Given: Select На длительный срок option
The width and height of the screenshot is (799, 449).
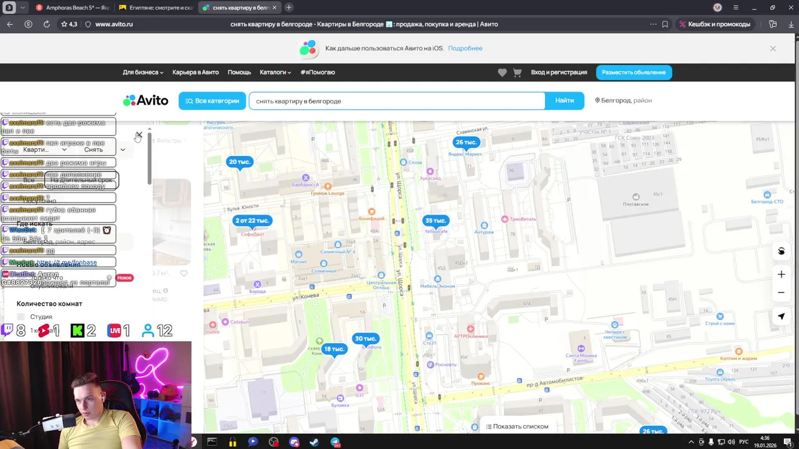Looking at the screenshot, I should tap(81, 180).
